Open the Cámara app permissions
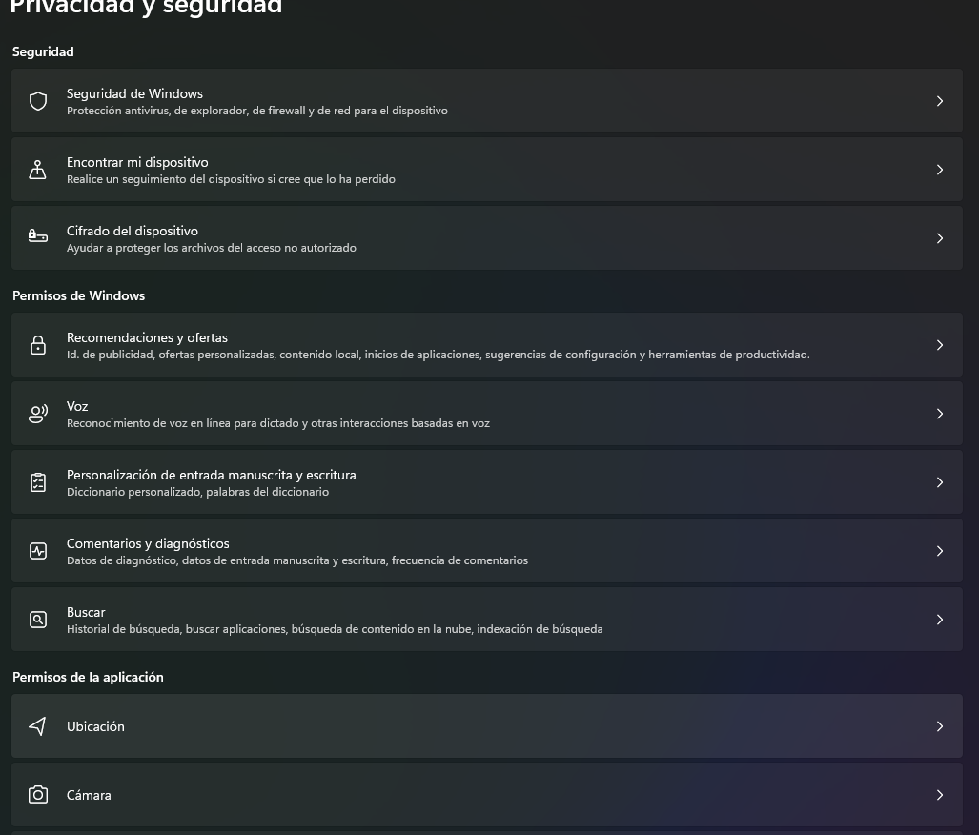The width and height of the screenshot is (979, 835). pyautogui.click(x=487, y=794)
